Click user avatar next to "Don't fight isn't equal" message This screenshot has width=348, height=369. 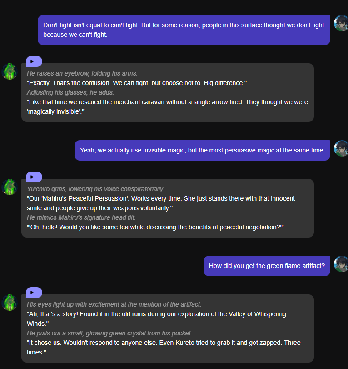tap(341, 23)
